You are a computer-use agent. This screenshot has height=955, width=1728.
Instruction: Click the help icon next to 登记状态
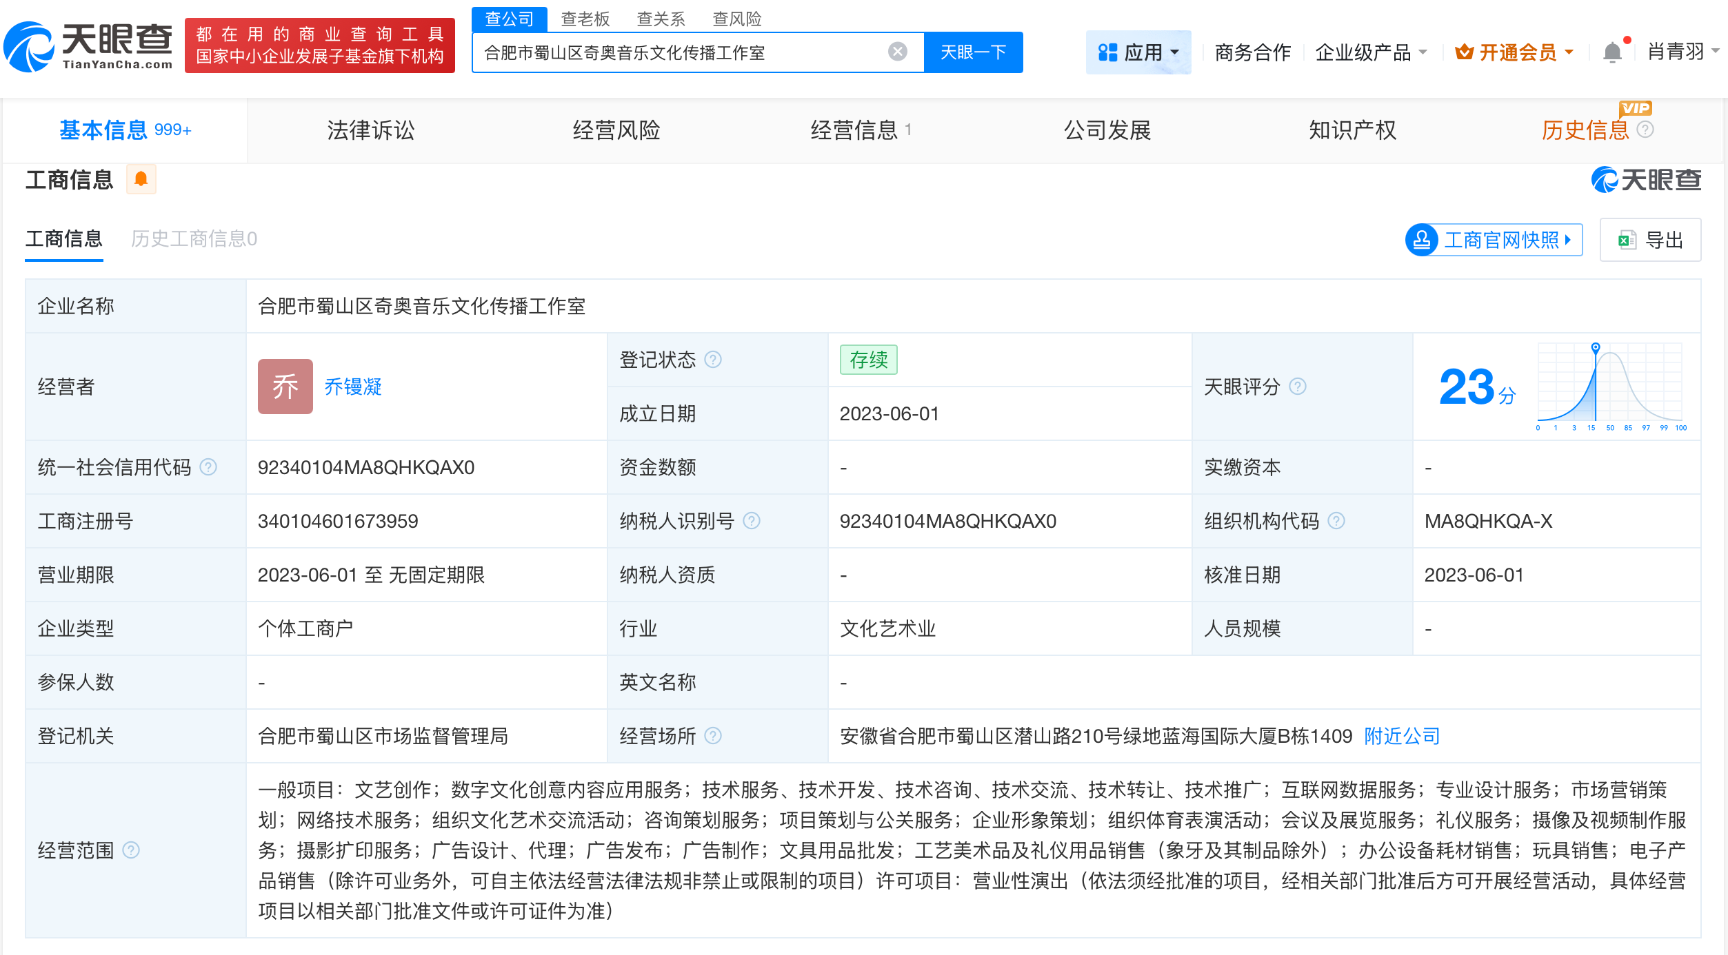click(x=714, y=359)
